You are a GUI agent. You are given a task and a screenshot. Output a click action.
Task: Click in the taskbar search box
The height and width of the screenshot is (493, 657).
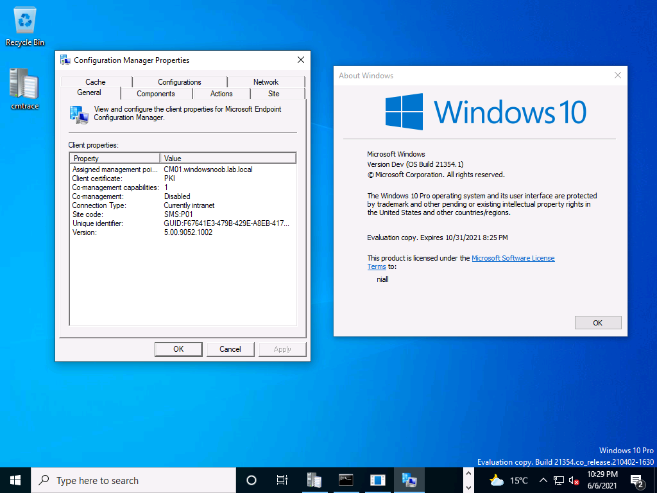(x=133, y=480)
